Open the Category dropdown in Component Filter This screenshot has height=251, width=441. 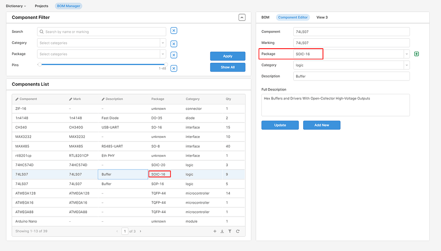point(162,43)
